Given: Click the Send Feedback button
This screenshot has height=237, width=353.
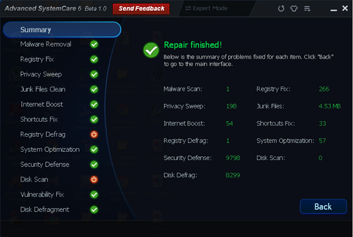Looking at the screenshot, I should point(141,9).
